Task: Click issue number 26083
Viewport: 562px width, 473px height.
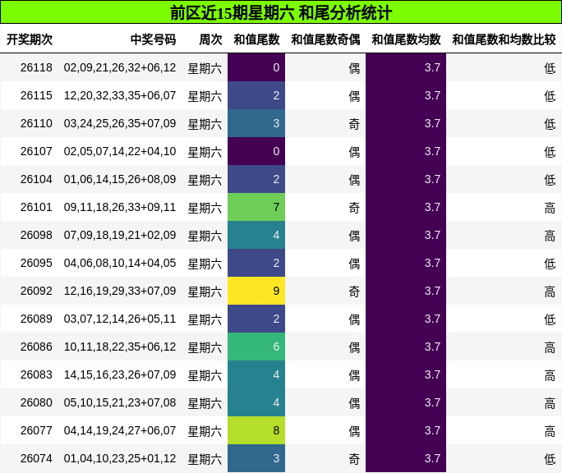Action: [x=36, y=374]
